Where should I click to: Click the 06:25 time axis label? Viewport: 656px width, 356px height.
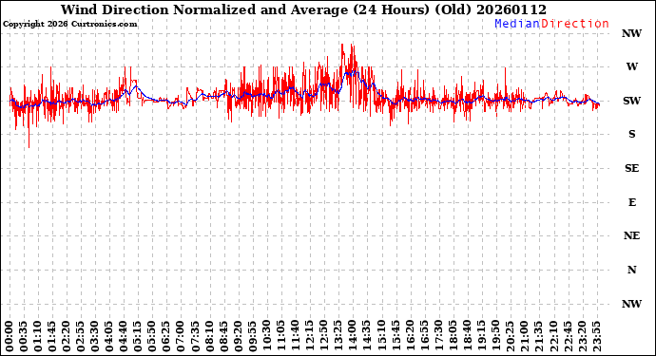click(166, 337)
